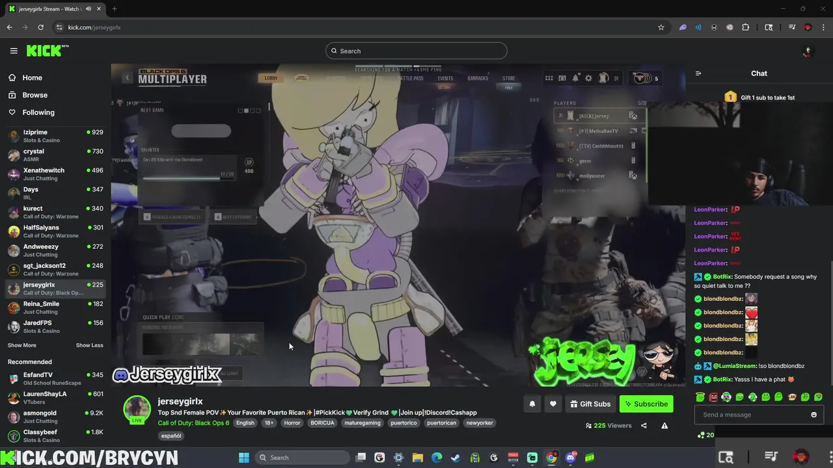Click the Chat panel header

(759, 73)
